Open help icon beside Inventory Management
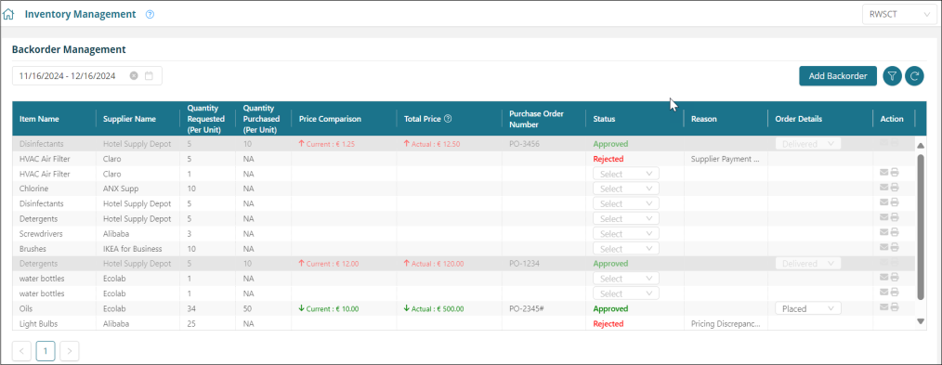The height and width of the screenshot is (365, 942). [150, 15]
